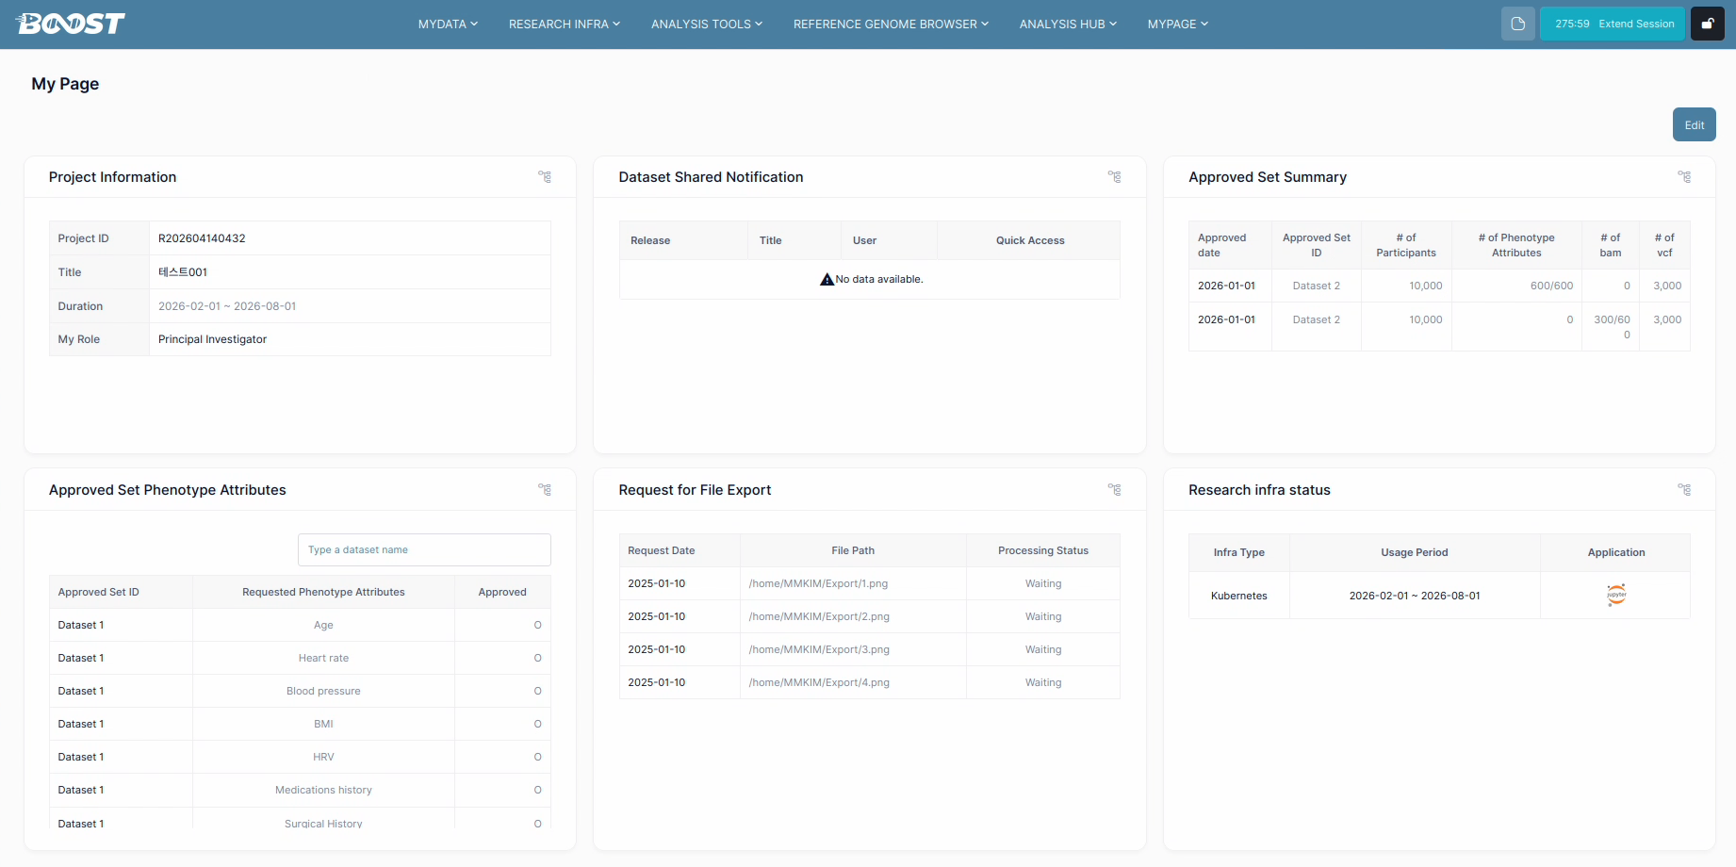The height and width of the screenshot is (867, 1736).
Task: Focus the dataset name search field
Action: pos(424,549)
